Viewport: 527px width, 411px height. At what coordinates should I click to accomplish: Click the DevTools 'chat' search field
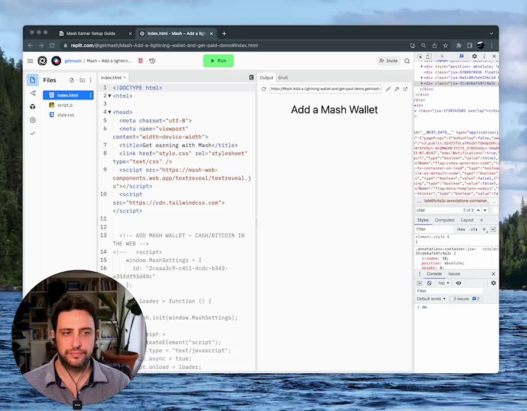click(x=438, y=210)
